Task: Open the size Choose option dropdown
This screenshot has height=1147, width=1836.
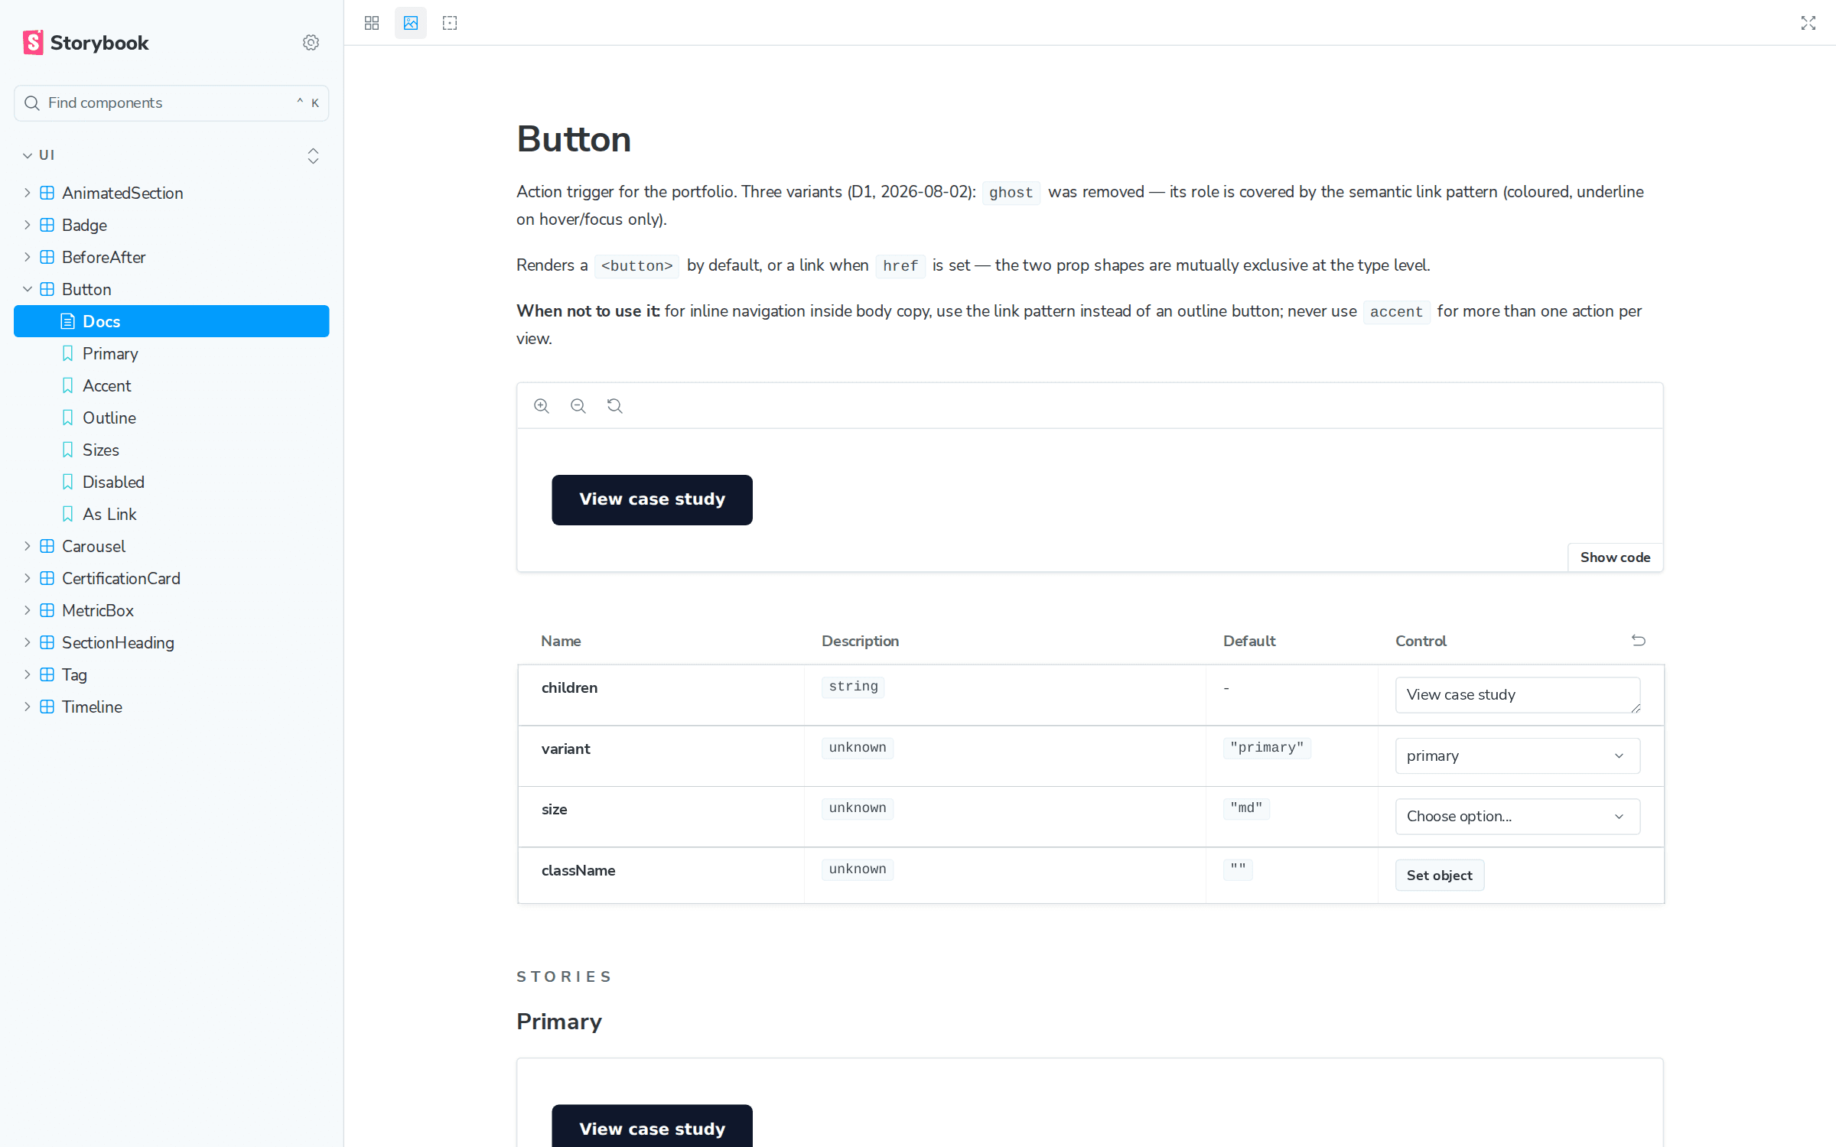Action: point(1518,817)
